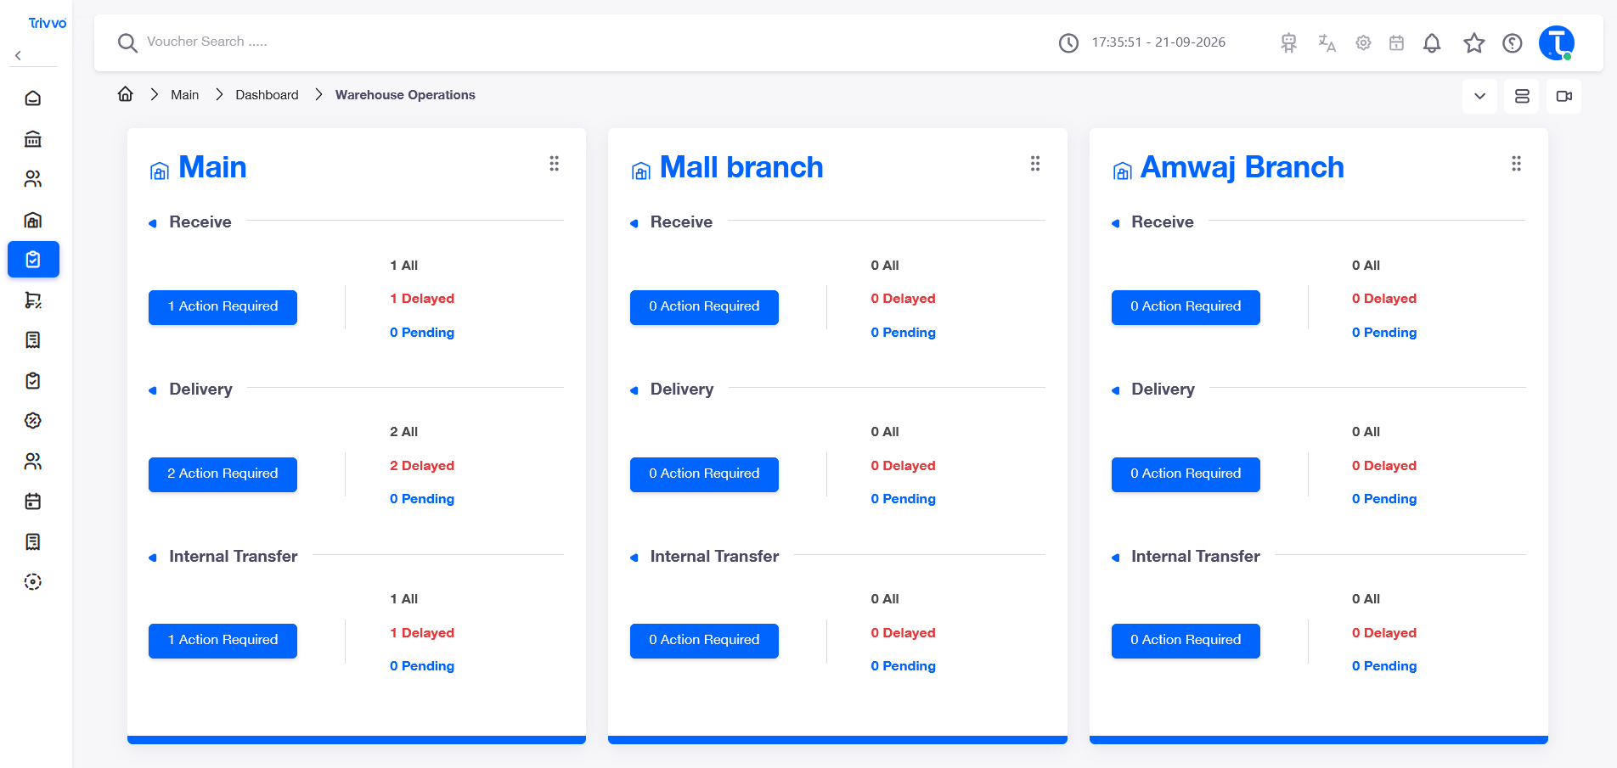This screenshot has width=1617, height=768.
Task: Click the video camera icon button
Action: tap(1564, 96)
